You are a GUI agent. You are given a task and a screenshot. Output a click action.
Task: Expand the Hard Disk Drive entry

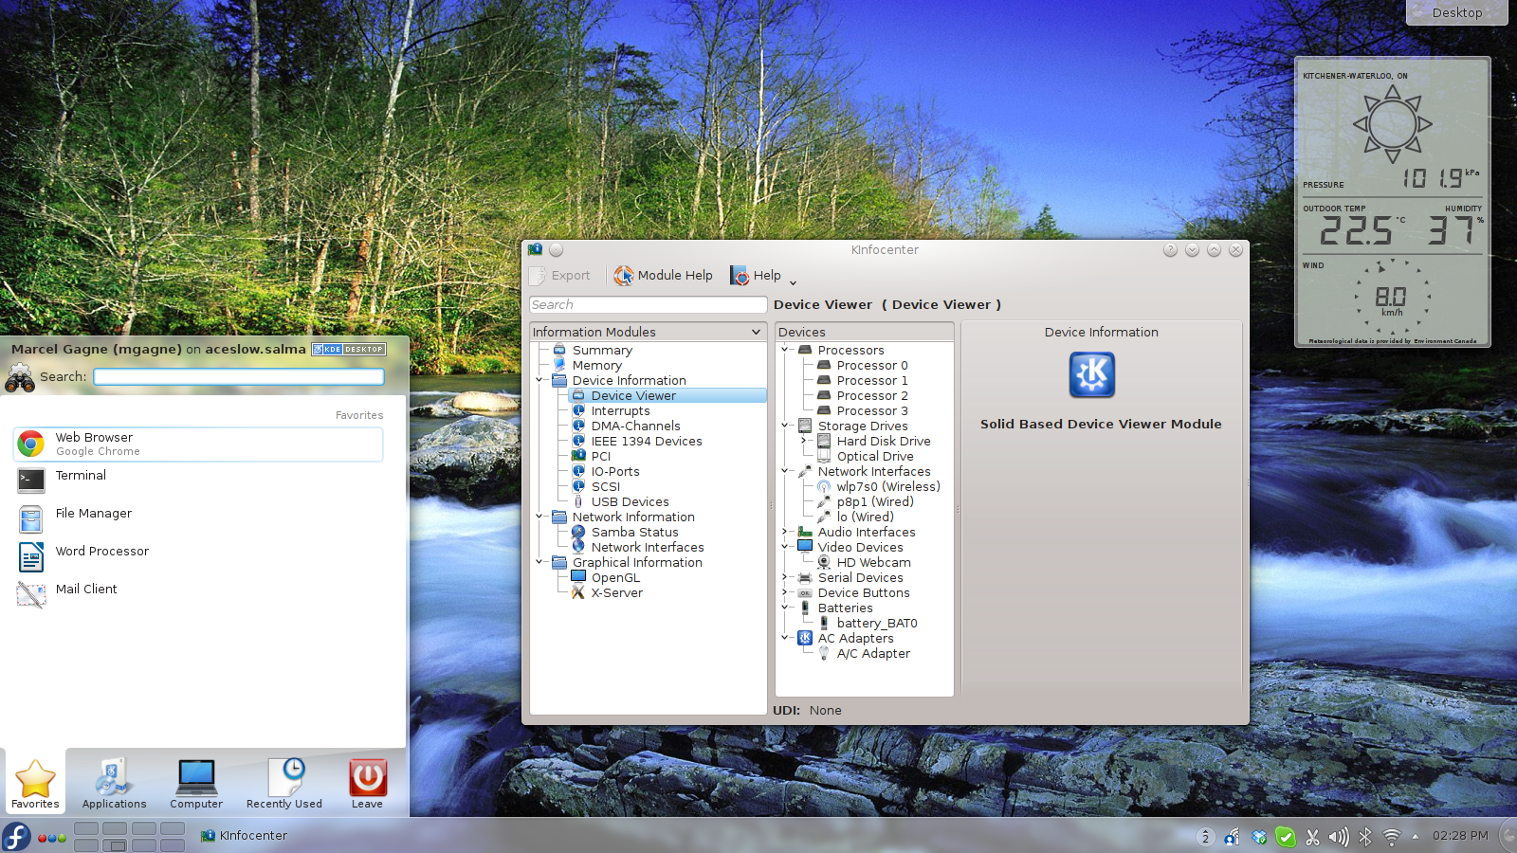[x=804, y=442]
